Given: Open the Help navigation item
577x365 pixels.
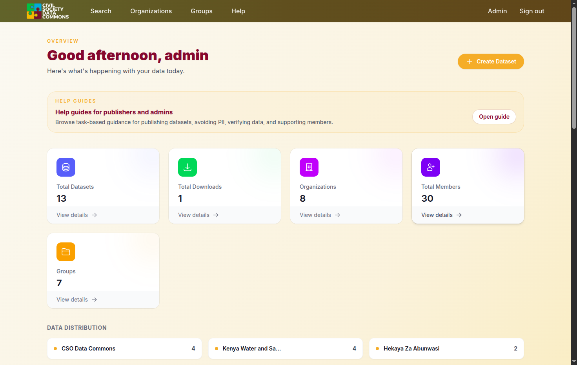Looking at the screenshot, I should (238, 11).
